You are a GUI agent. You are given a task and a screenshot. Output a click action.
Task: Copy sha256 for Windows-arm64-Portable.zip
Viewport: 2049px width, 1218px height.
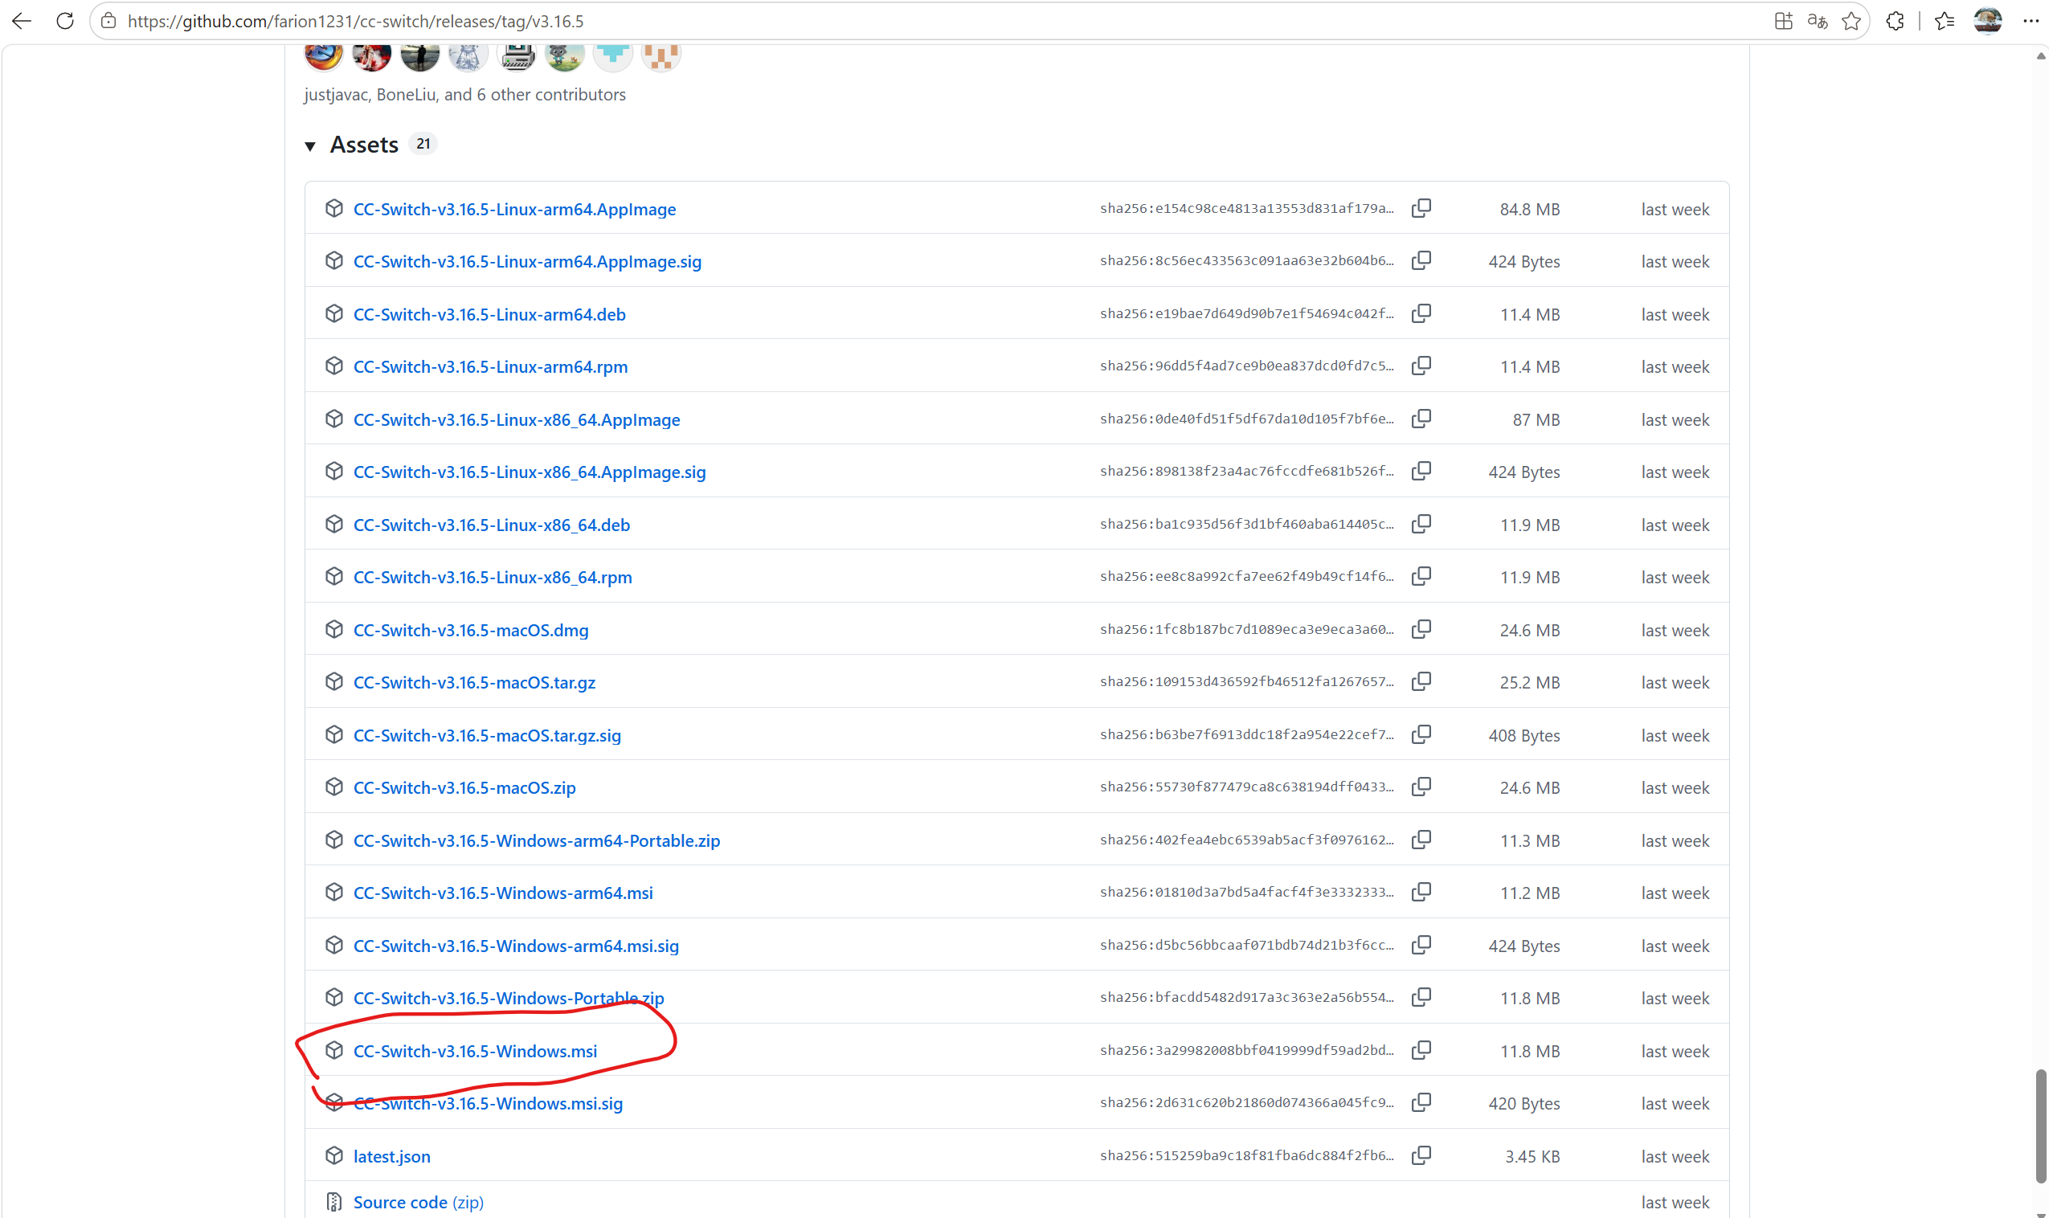click(1421, 840)
